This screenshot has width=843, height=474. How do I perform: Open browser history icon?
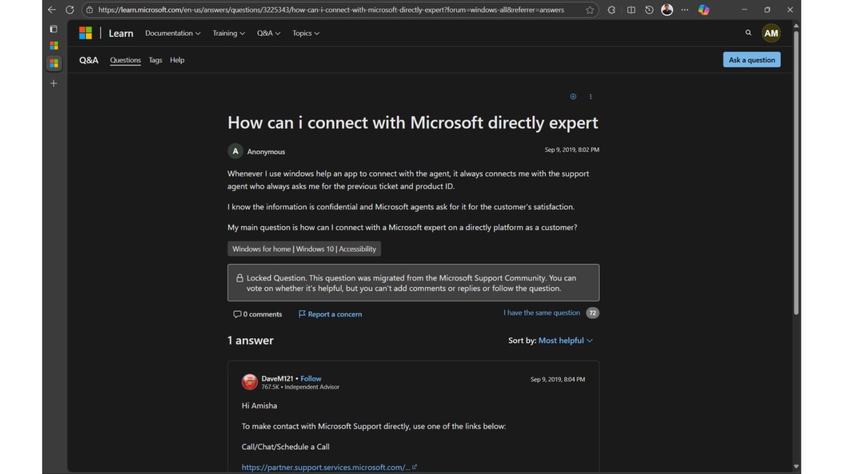pos(648,9)
